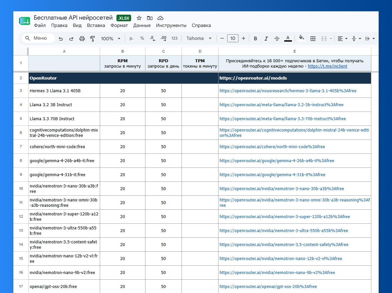
Task: Open the llama-3.2-3b-instruct link
Action: pyautogui.click(x=282, y=105)
